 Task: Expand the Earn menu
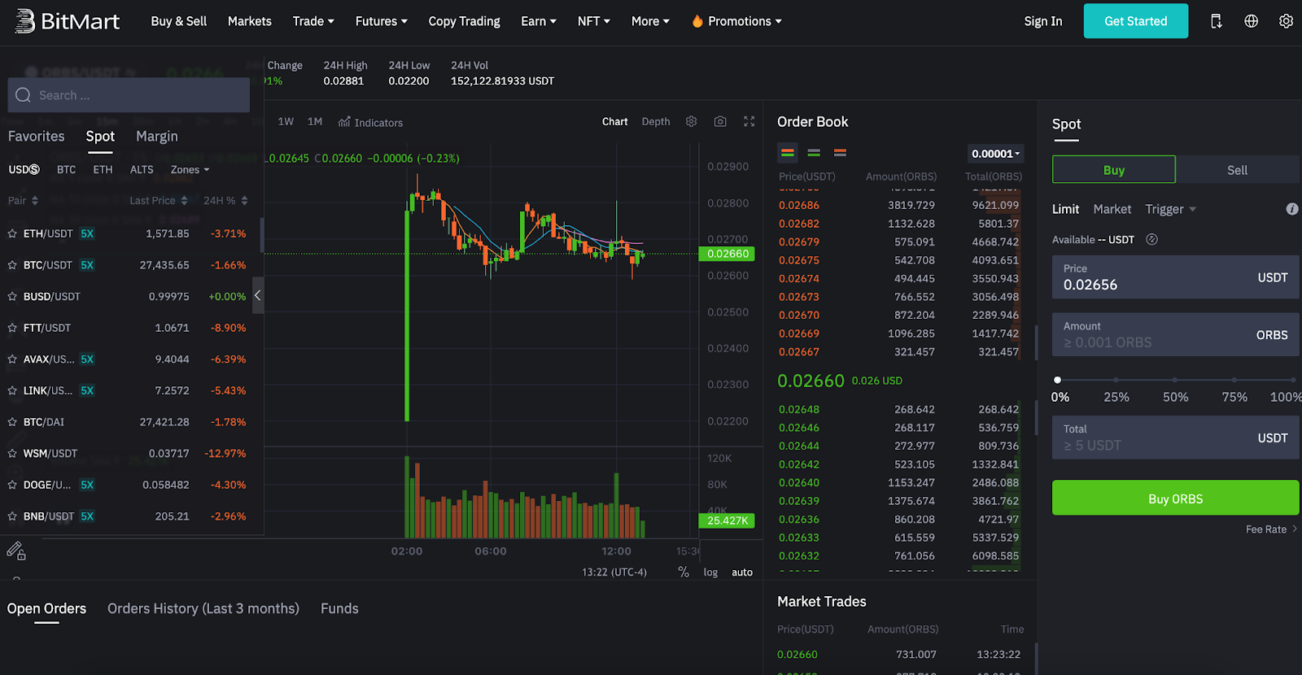[539, 21]
